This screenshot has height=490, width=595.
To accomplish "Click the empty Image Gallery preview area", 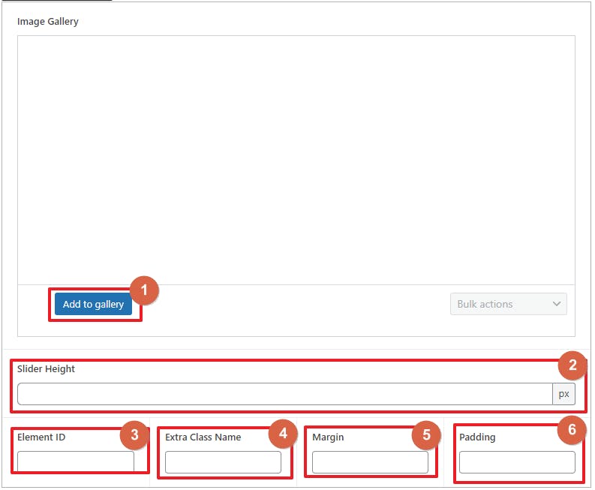I will (296, 159).
